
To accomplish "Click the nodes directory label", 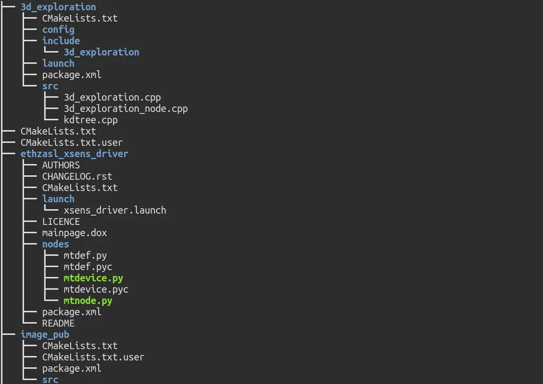I will point(55,244).
